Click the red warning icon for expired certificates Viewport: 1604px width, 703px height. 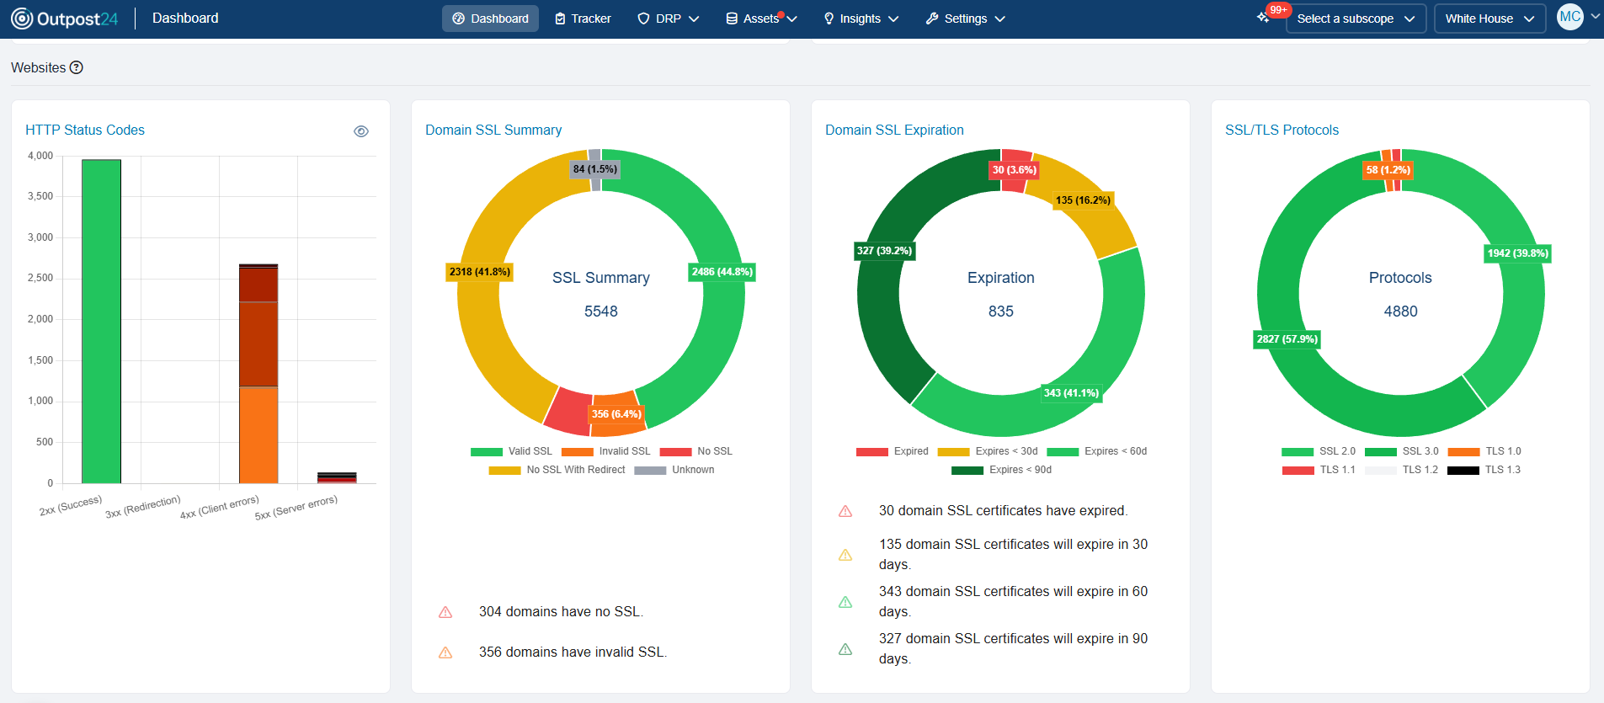[x=845, y=511]
